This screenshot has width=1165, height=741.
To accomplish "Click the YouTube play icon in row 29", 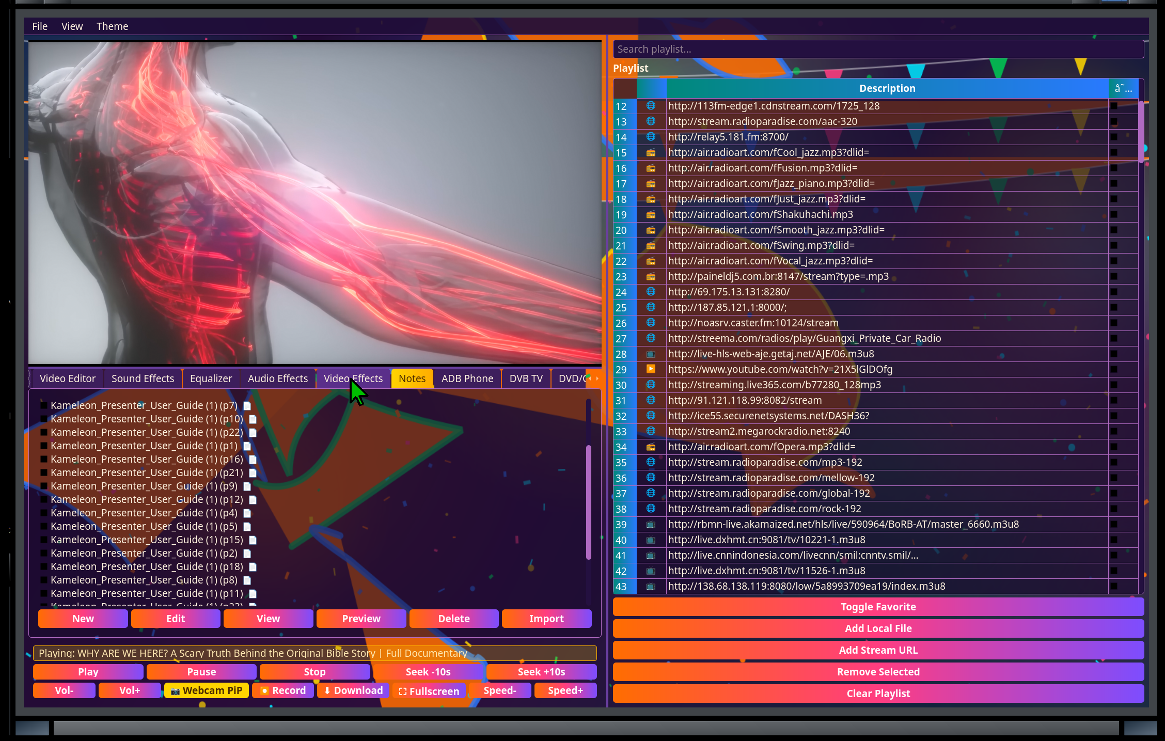I will point(651,369).
